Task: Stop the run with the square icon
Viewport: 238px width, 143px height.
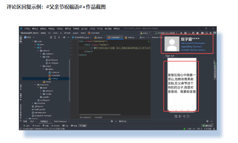Action: 198,33
